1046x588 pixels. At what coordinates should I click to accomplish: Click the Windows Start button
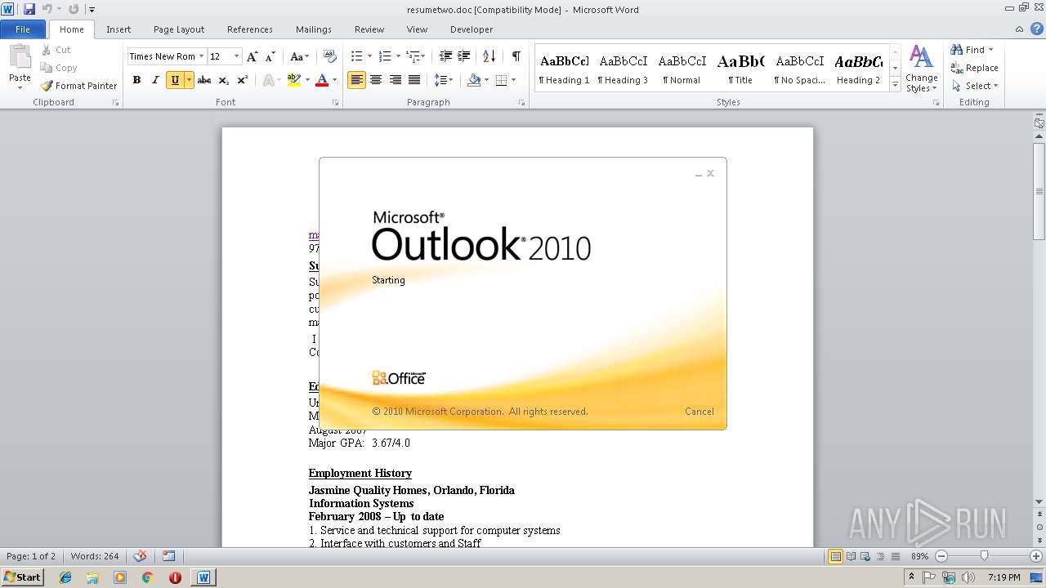point(22,577)
